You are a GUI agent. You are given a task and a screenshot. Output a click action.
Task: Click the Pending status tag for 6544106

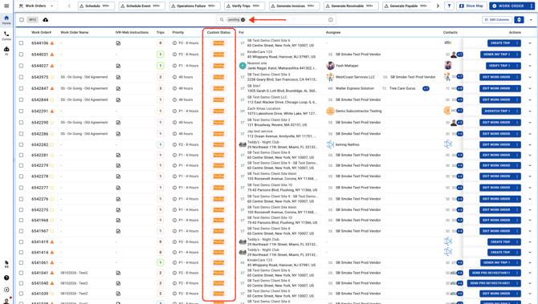click(218, 43)
